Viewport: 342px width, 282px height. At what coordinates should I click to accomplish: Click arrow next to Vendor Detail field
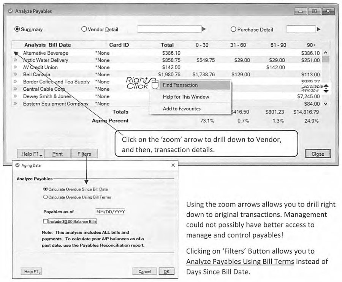[204, 29]
